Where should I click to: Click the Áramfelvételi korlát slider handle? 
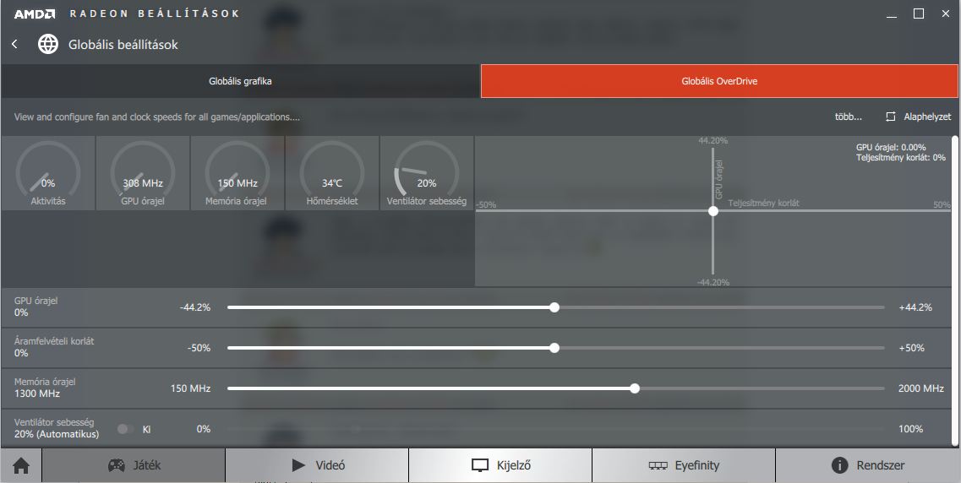click(554, 348)
